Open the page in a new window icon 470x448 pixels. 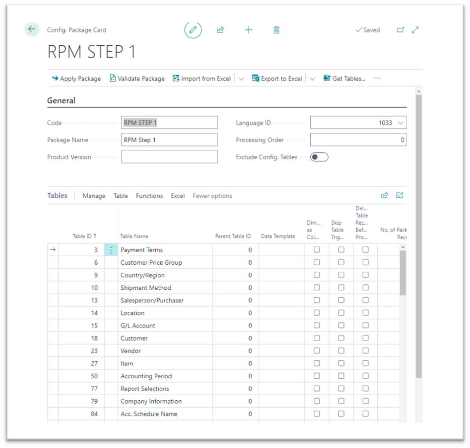coord(400,29)
